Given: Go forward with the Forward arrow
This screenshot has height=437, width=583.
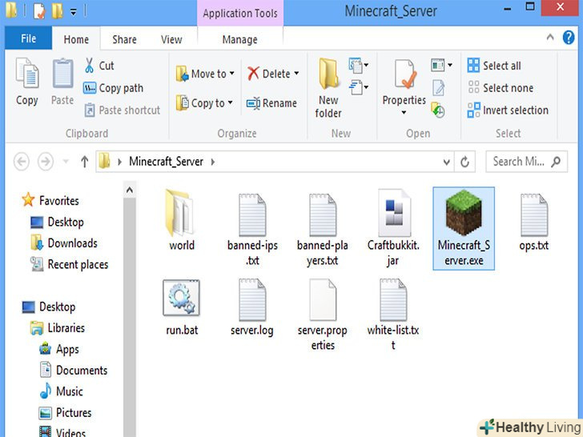Looking at the screenshot, I should [x=46, y=162].
